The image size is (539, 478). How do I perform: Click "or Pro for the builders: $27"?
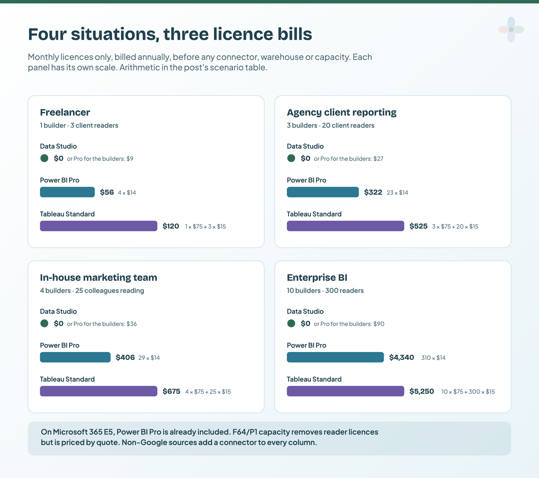(349, 159)
